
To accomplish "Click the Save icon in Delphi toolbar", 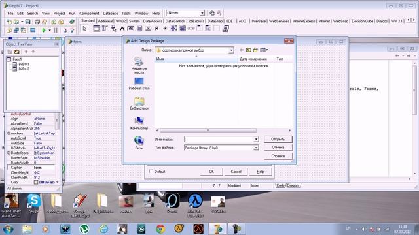I will [x=27, y=22].
